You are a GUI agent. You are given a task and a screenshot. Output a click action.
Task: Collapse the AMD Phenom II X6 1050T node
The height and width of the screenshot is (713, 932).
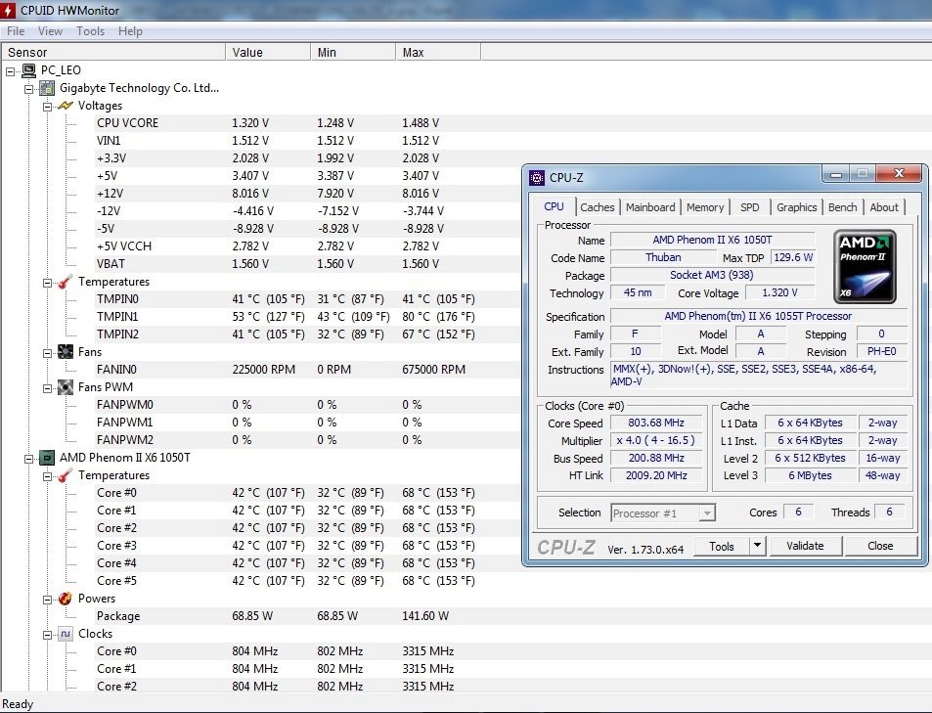tap(28, 459)
